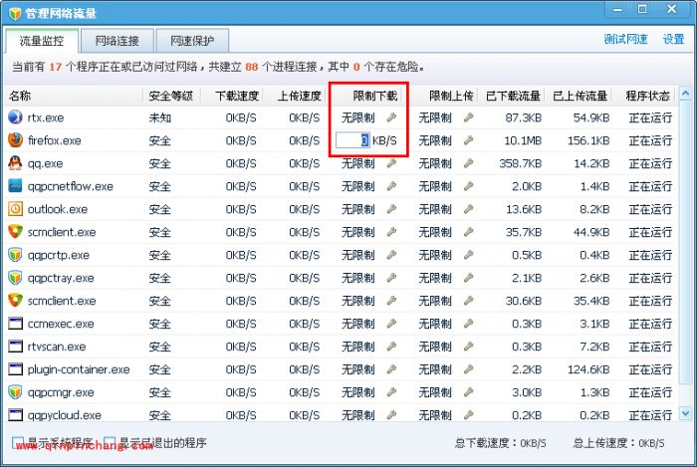Image resolution: width=697 pixels, height=467 pixels.
Task: Click 正在运行 status of rtvscan.exe
Action: point(650,347)
